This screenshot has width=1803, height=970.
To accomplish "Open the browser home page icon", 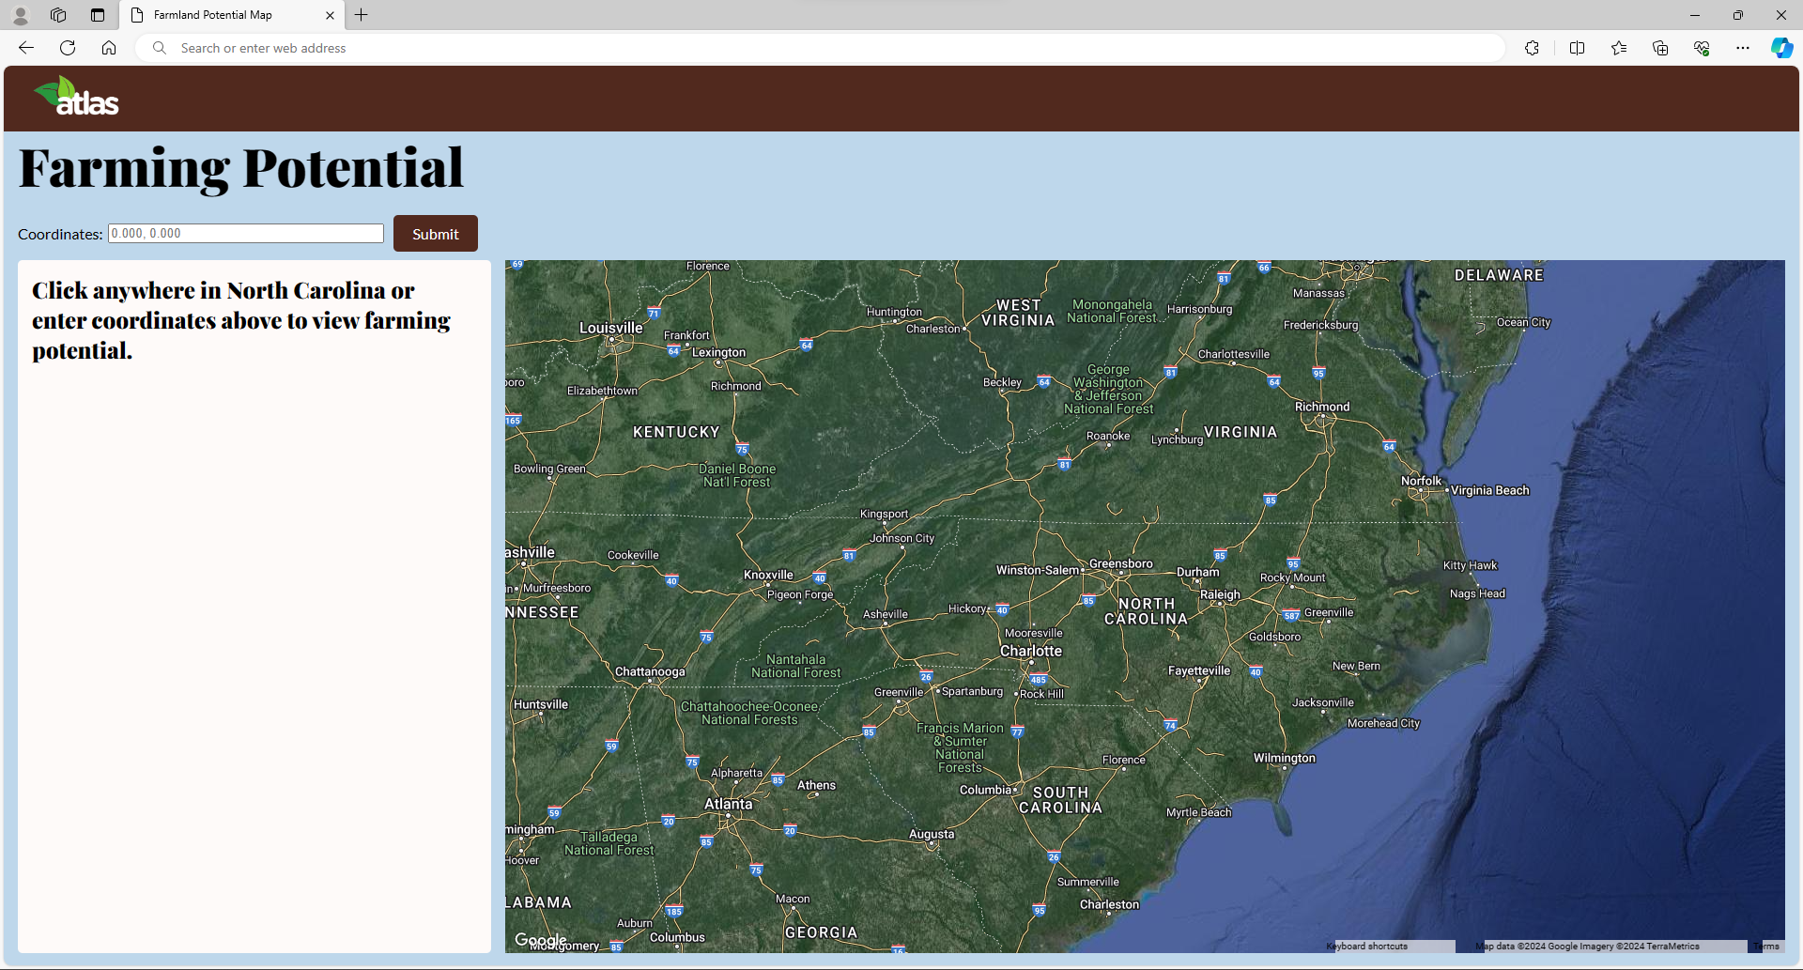I will coord(109,48).
